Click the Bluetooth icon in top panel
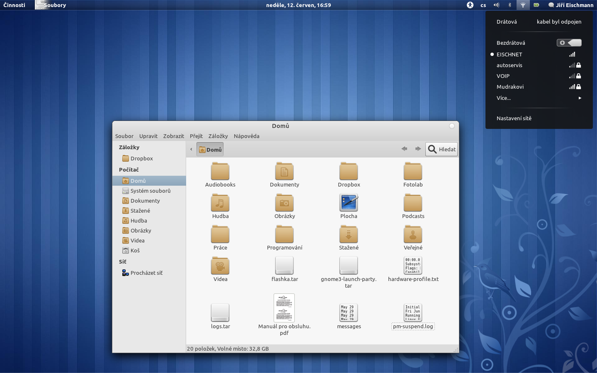This screenshot has width=597, height=373. 510,5
